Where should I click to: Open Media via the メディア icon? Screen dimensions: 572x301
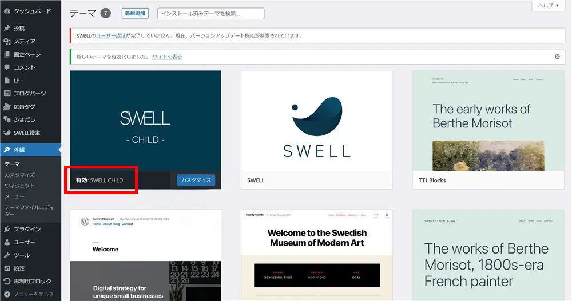pyautogui.click(x=7, y=41)
